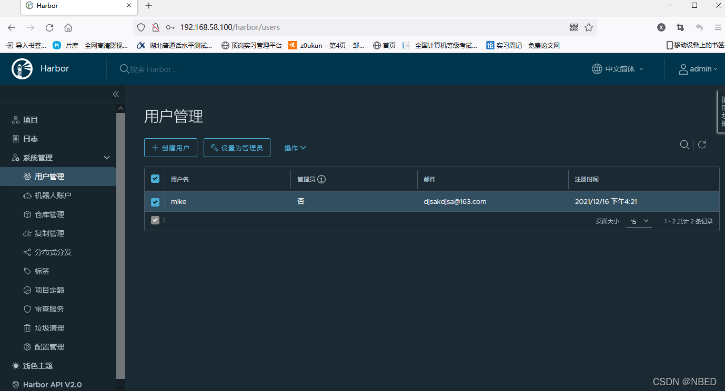Collapse the 系统管理 section
This screenshot has height=391, width=725.
[107, 158]
